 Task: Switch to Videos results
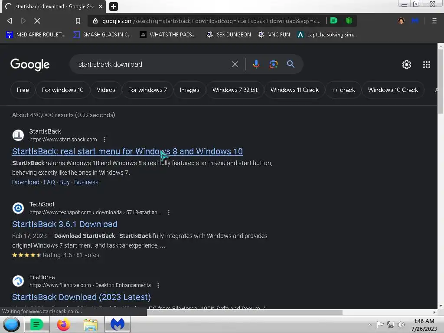click(x=106, y=90)
